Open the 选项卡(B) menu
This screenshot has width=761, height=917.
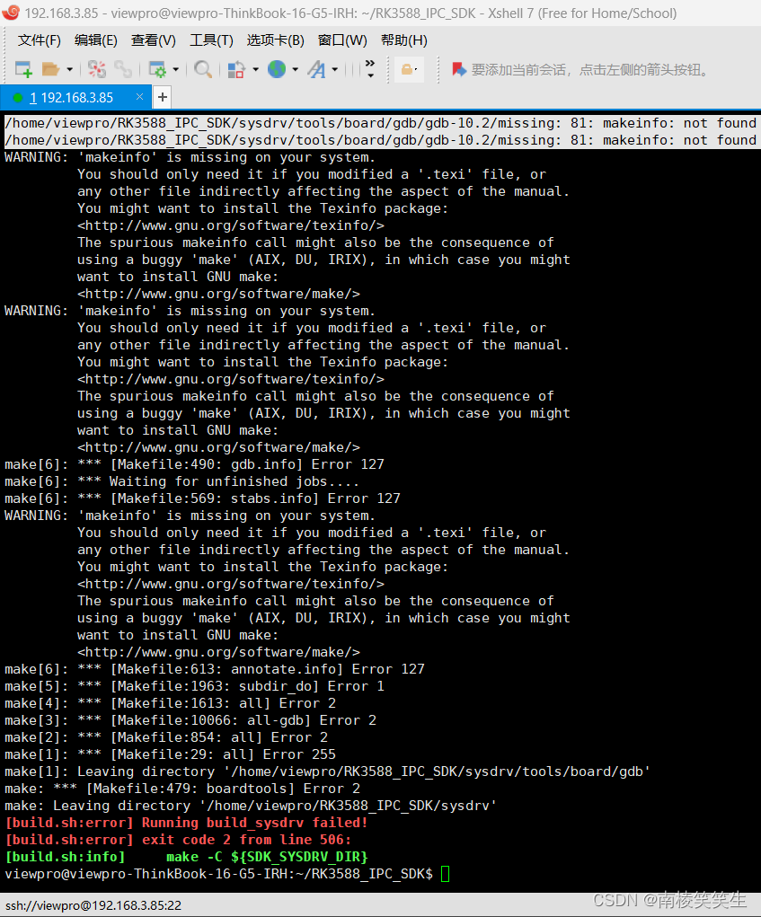pyautogui.click(x=276, y=40)
